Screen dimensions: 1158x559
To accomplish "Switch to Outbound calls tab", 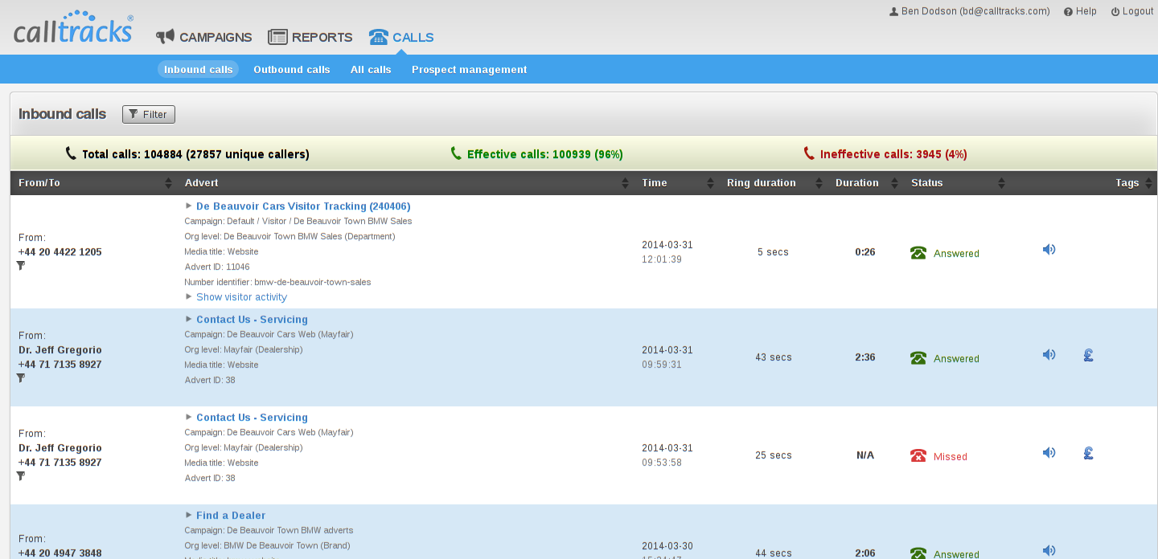I will click(x=292, y=70).
